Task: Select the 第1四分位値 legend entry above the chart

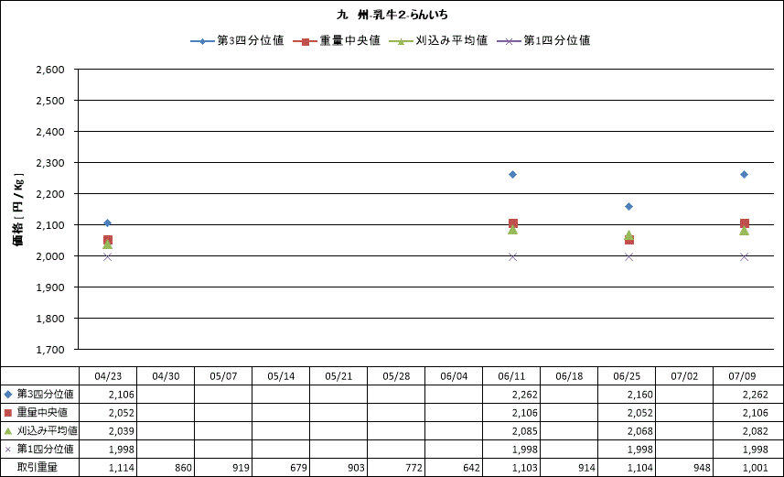Action: [543, 40]
